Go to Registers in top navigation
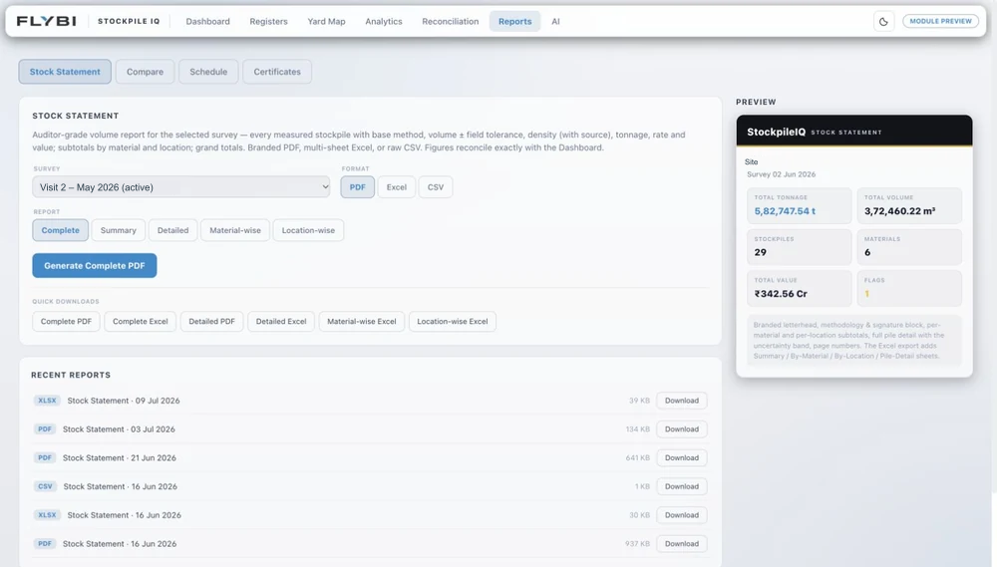 point(268,21)
